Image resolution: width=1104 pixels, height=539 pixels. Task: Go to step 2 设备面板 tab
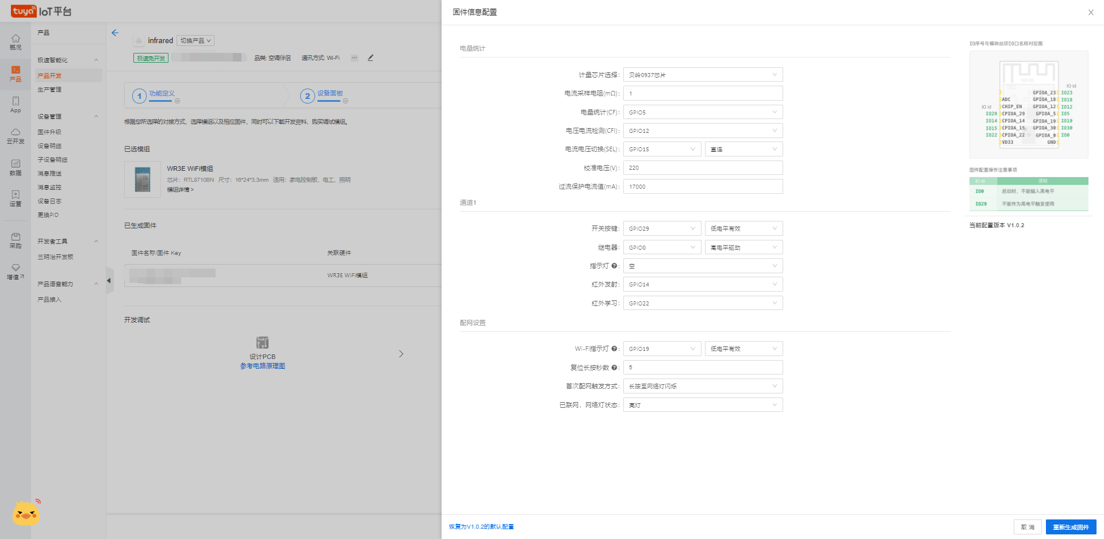pos(324,95)
